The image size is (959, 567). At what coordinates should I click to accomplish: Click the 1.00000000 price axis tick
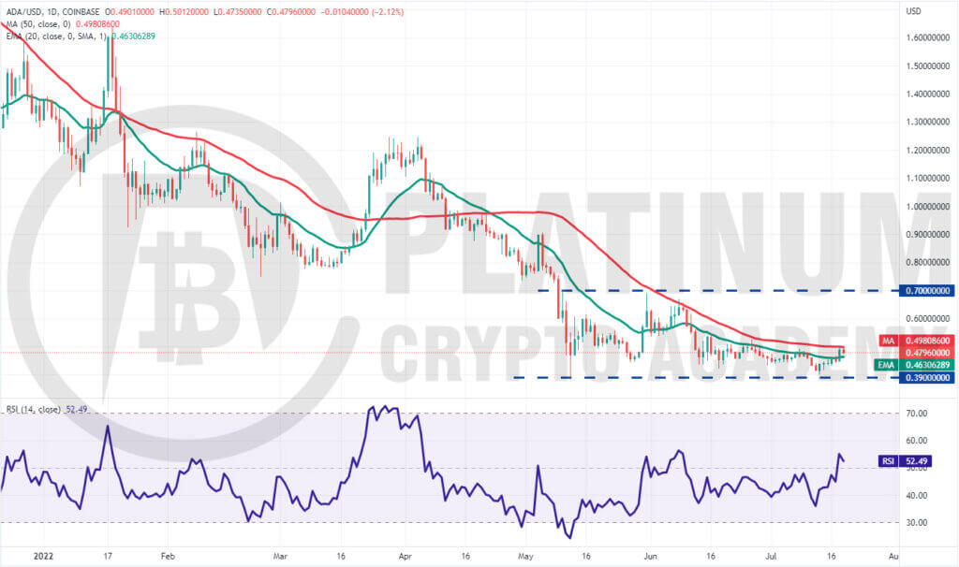[928, 207]
